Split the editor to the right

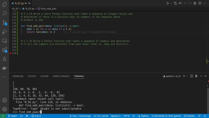[200, 3]
